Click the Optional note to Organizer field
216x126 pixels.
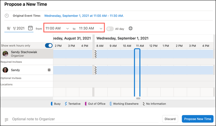(85, 119)
